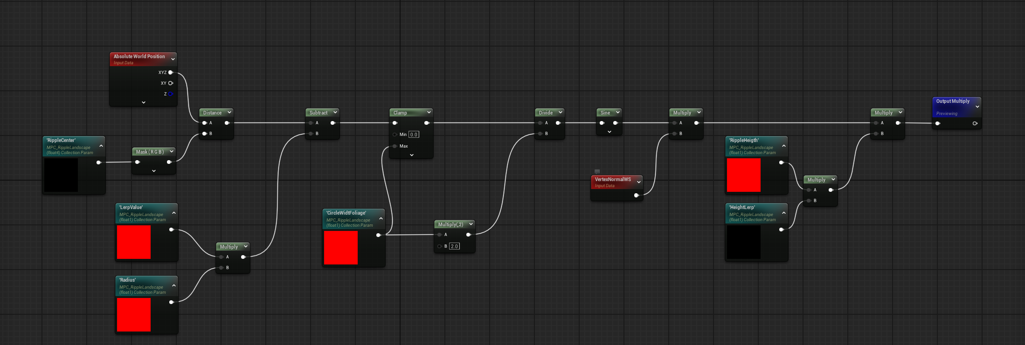Image resolution: width=1025 pixels, height=345 pixels.
Task: Select the Mask (R G B) node title
Action: tap(150, 152)
